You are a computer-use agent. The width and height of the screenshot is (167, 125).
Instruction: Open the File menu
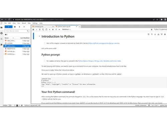(x=5, y=23)
